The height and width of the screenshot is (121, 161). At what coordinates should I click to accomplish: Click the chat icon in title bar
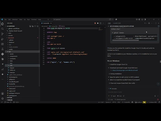pyautogui.click(x=110, y=19)
